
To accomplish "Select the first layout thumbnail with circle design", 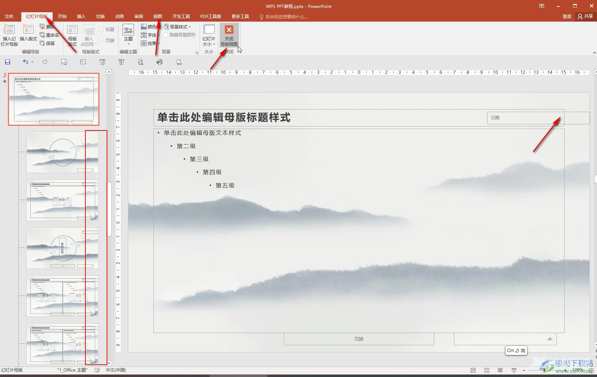I will tap(62, 152).
